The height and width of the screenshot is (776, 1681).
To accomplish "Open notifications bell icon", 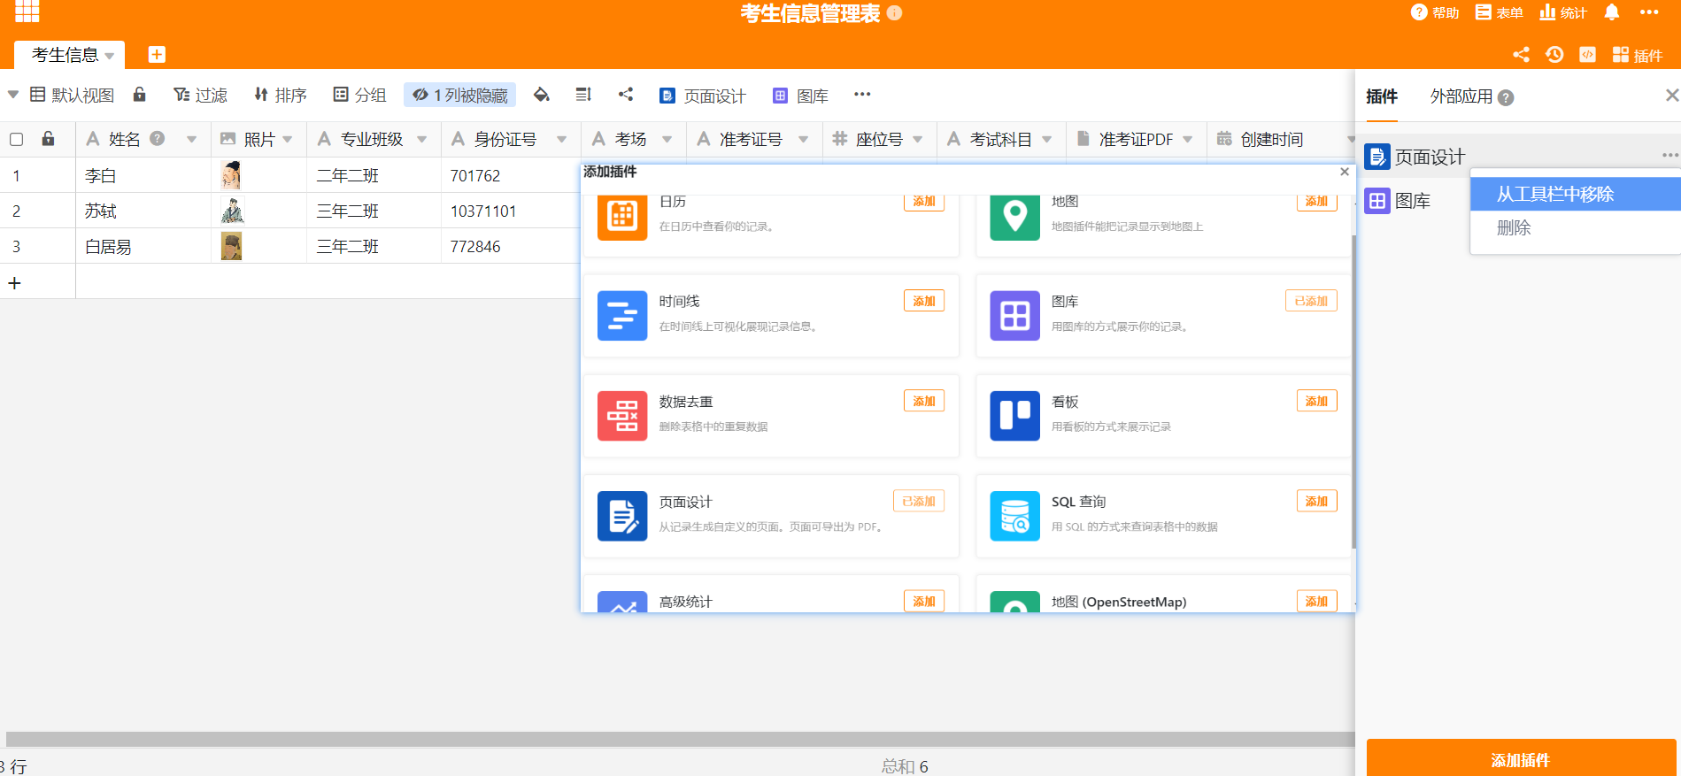I will point(1612,12).
